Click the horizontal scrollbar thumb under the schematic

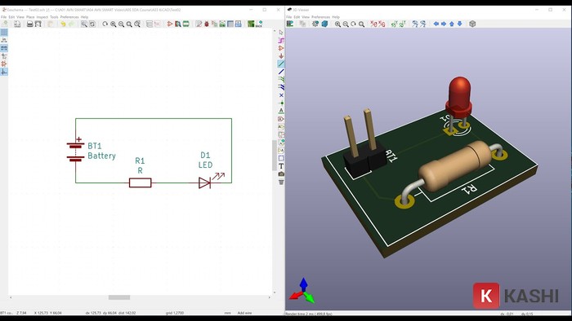pyautogui.click(x=119, y=297)
